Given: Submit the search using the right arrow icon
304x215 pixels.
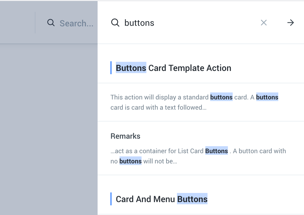Looking at the screenshot, I should pyautogui.click(x=291, y=23).
